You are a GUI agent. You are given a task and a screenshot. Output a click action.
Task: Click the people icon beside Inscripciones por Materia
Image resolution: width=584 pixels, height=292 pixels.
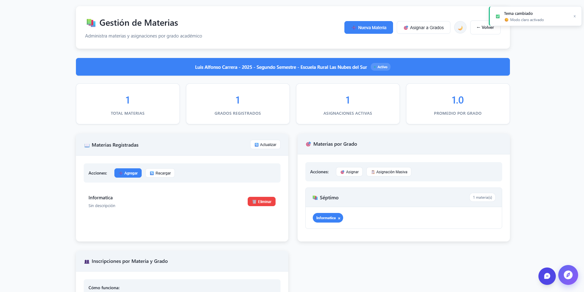pyautogui.click(x=86, y=261)
